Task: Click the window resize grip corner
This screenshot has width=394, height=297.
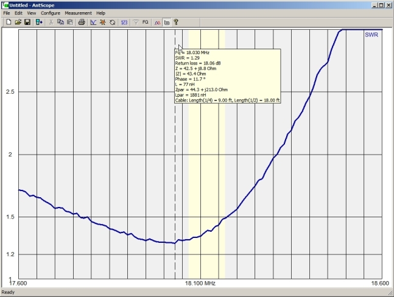Action: [390, 293]
